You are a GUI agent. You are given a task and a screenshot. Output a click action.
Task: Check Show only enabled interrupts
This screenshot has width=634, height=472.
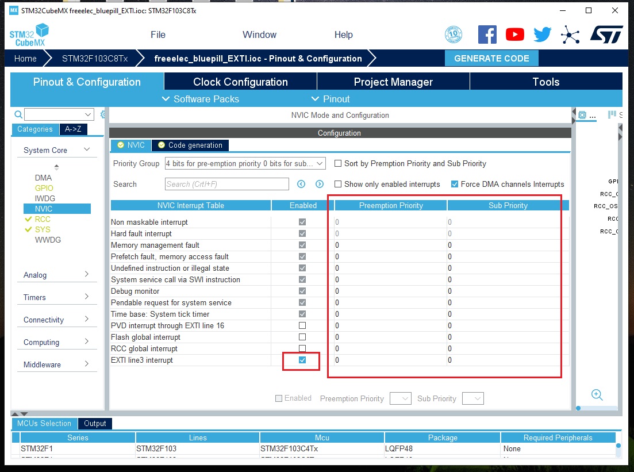(338, 184)
